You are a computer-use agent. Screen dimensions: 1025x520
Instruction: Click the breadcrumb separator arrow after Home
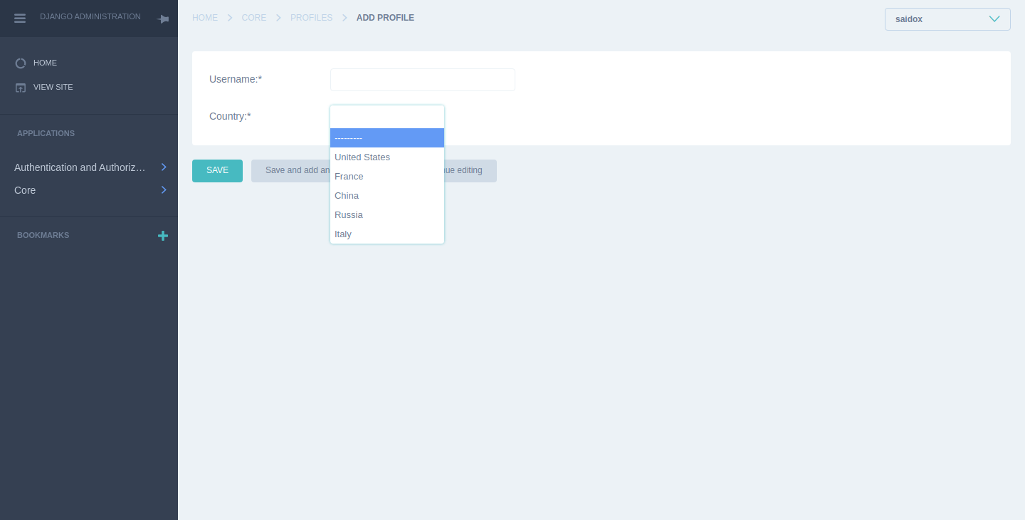(x=229, y=17)
